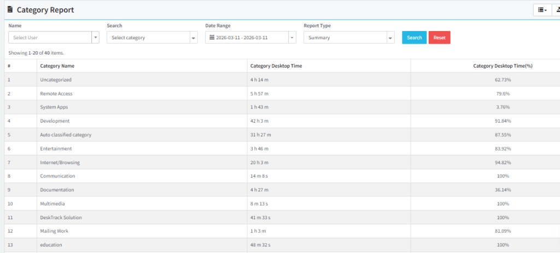Click the 5 h 57 m time value
This screenshot has height=253, width=560.
(x=259, y=93)
